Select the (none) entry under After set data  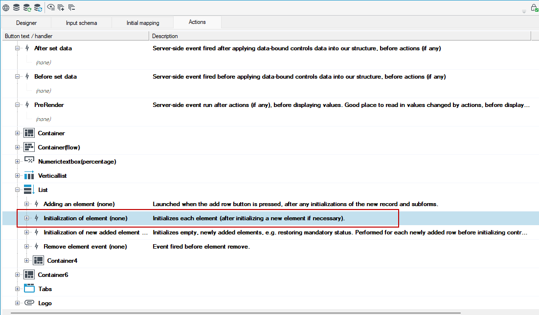click(44, 63)
